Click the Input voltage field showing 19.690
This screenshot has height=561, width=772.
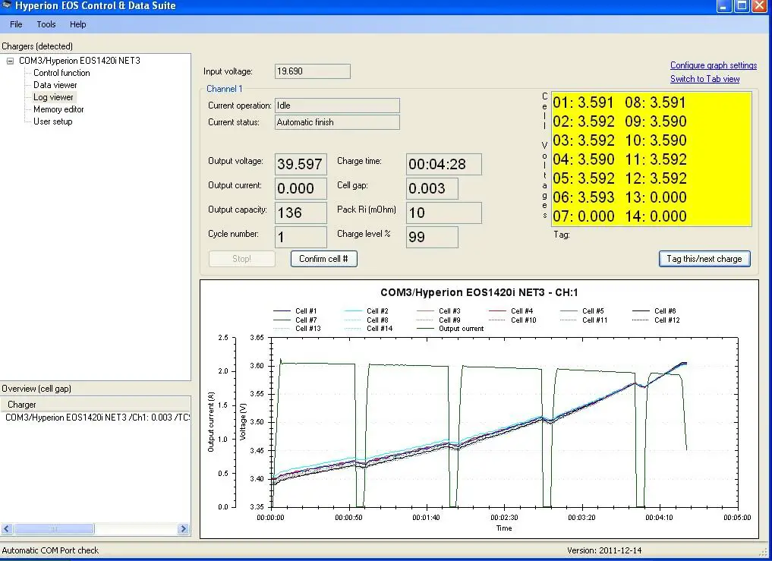coord(312,71)
